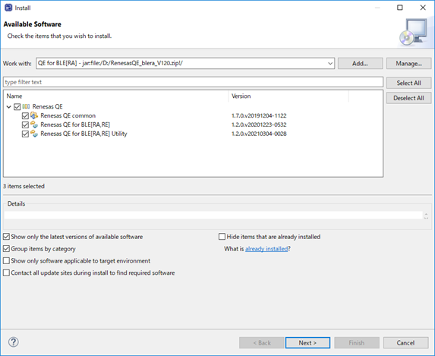This screenshot has width=435, height=356.
Task: Uncheck the Renesas QE category checkbox
Action: coord(17,106)
